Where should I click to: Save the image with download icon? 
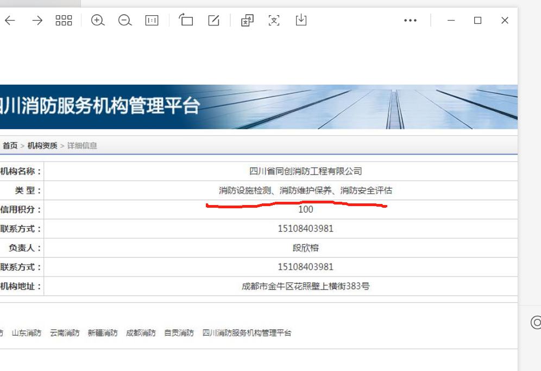301,20
